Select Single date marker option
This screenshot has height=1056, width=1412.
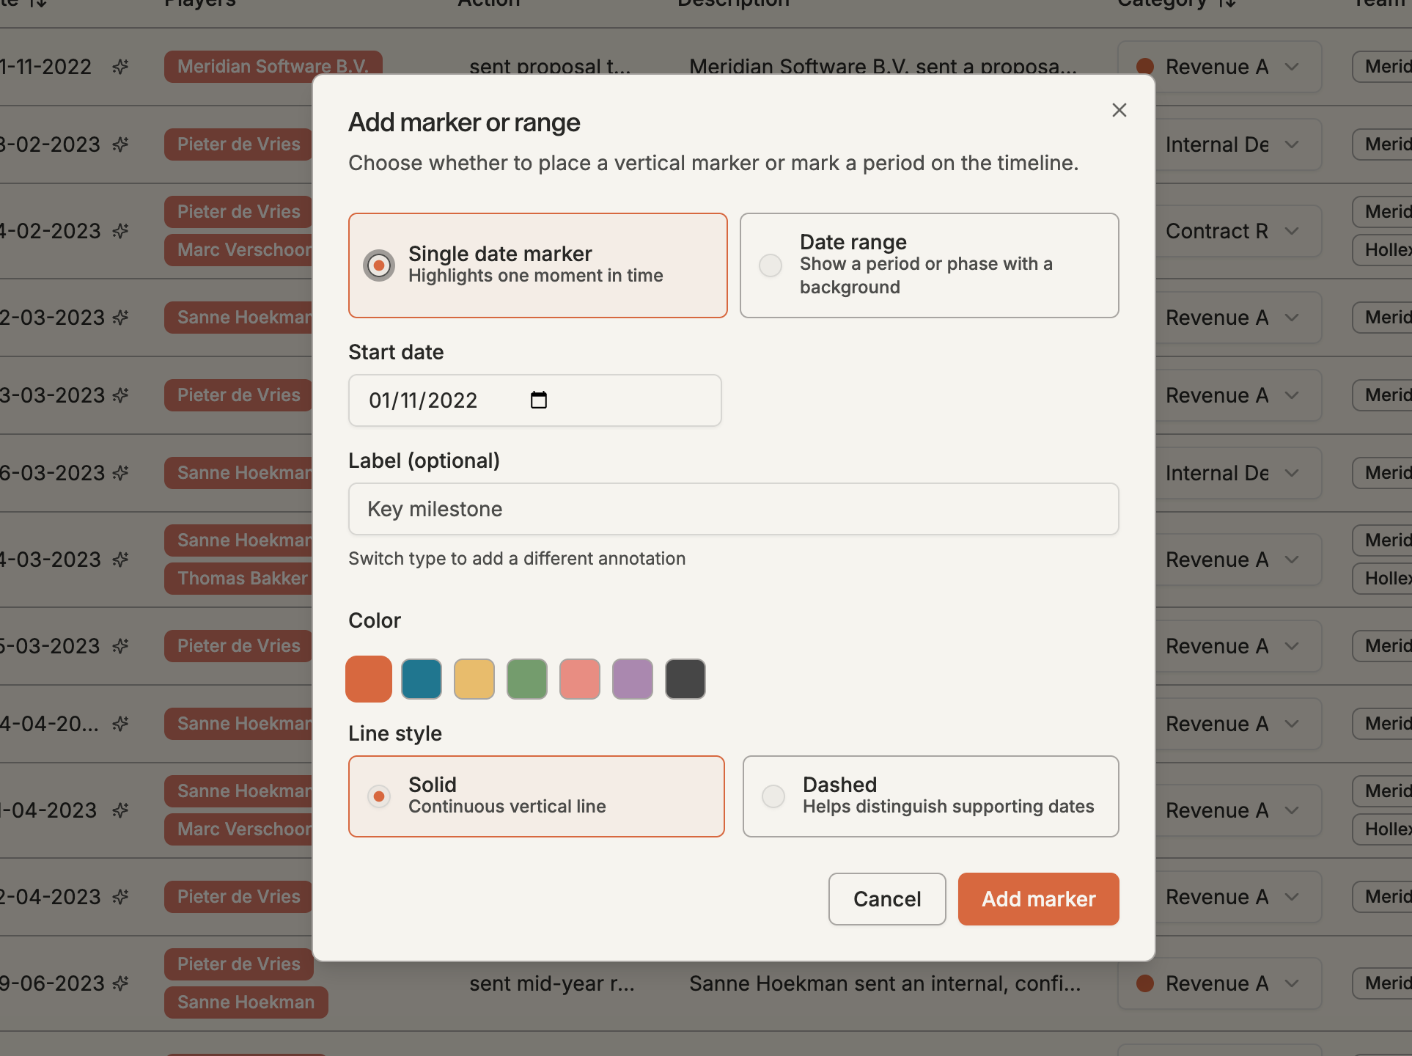pyautogui.click(x=537, y=265)
